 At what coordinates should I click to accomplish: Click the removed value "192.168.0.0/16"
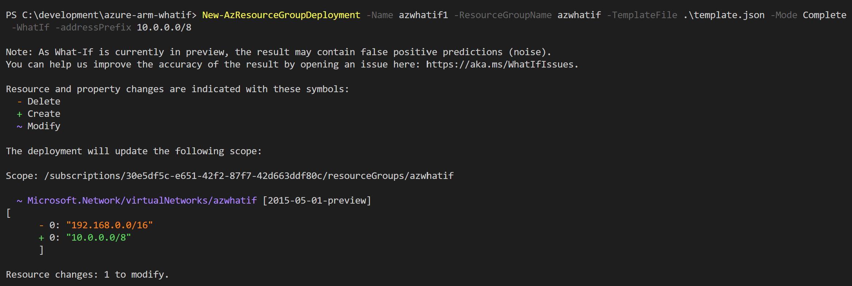[x=110, y=225]
